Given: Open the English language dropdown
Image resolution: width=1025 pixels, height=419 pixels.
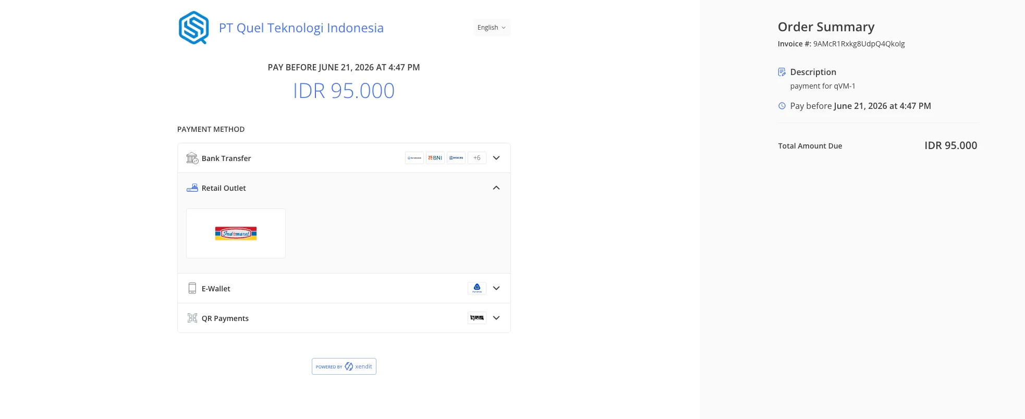Looking at the screenshot, I should 492,28.
